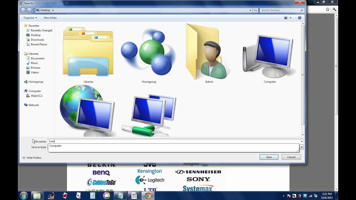Screen dimensions: 356x200
Task: Choose the Computer autocomplete suggestion
Action: click(174, 146)
